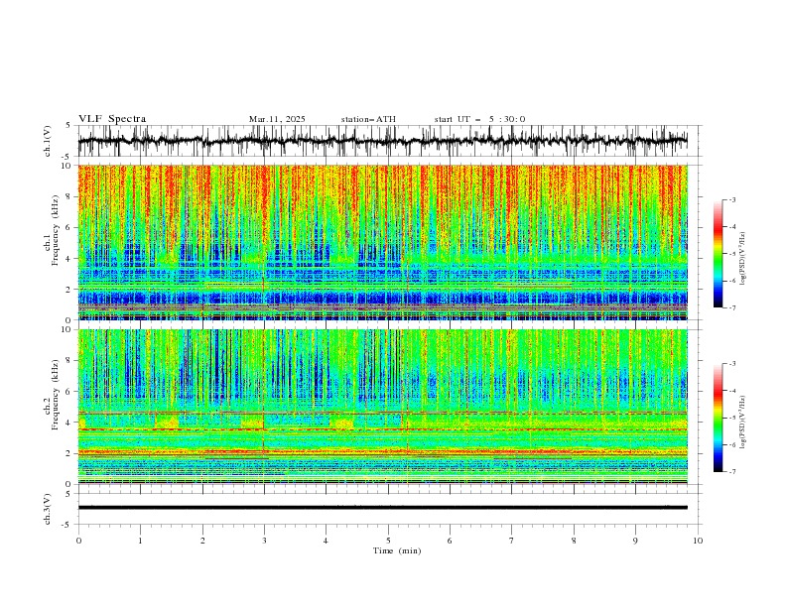Screen dimensions: 786x607
Task: Click the "8" tick on the time axis
Action: (574, 541)
